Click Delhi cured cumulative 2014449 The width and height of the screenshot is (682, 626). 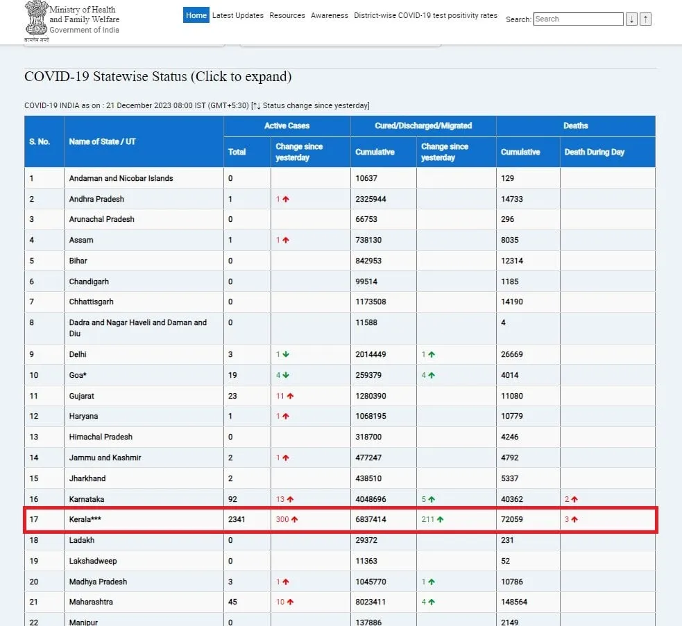[370, 354]
